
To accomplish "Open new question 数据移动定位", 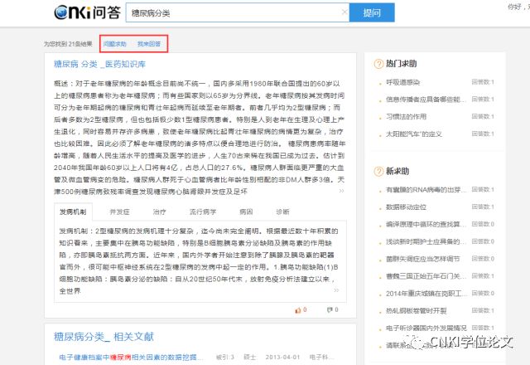I will pyautogui.click(x=407, y=207).
